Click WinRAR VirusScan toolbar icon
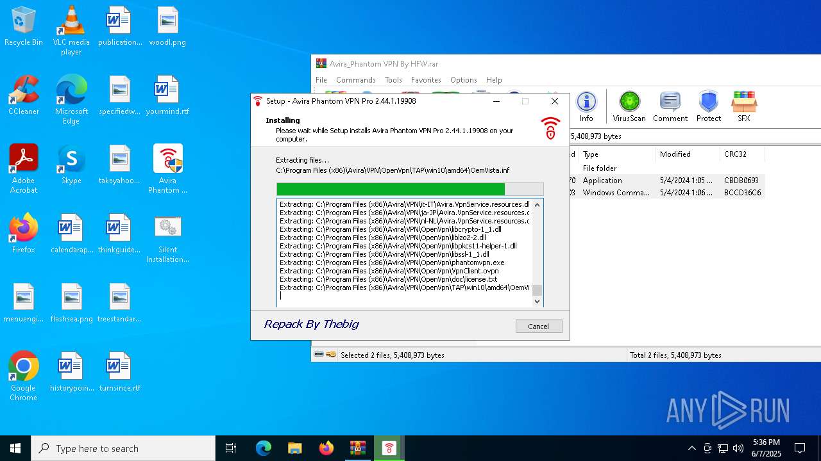Screen dimensions: 821x461 (629, 106)
